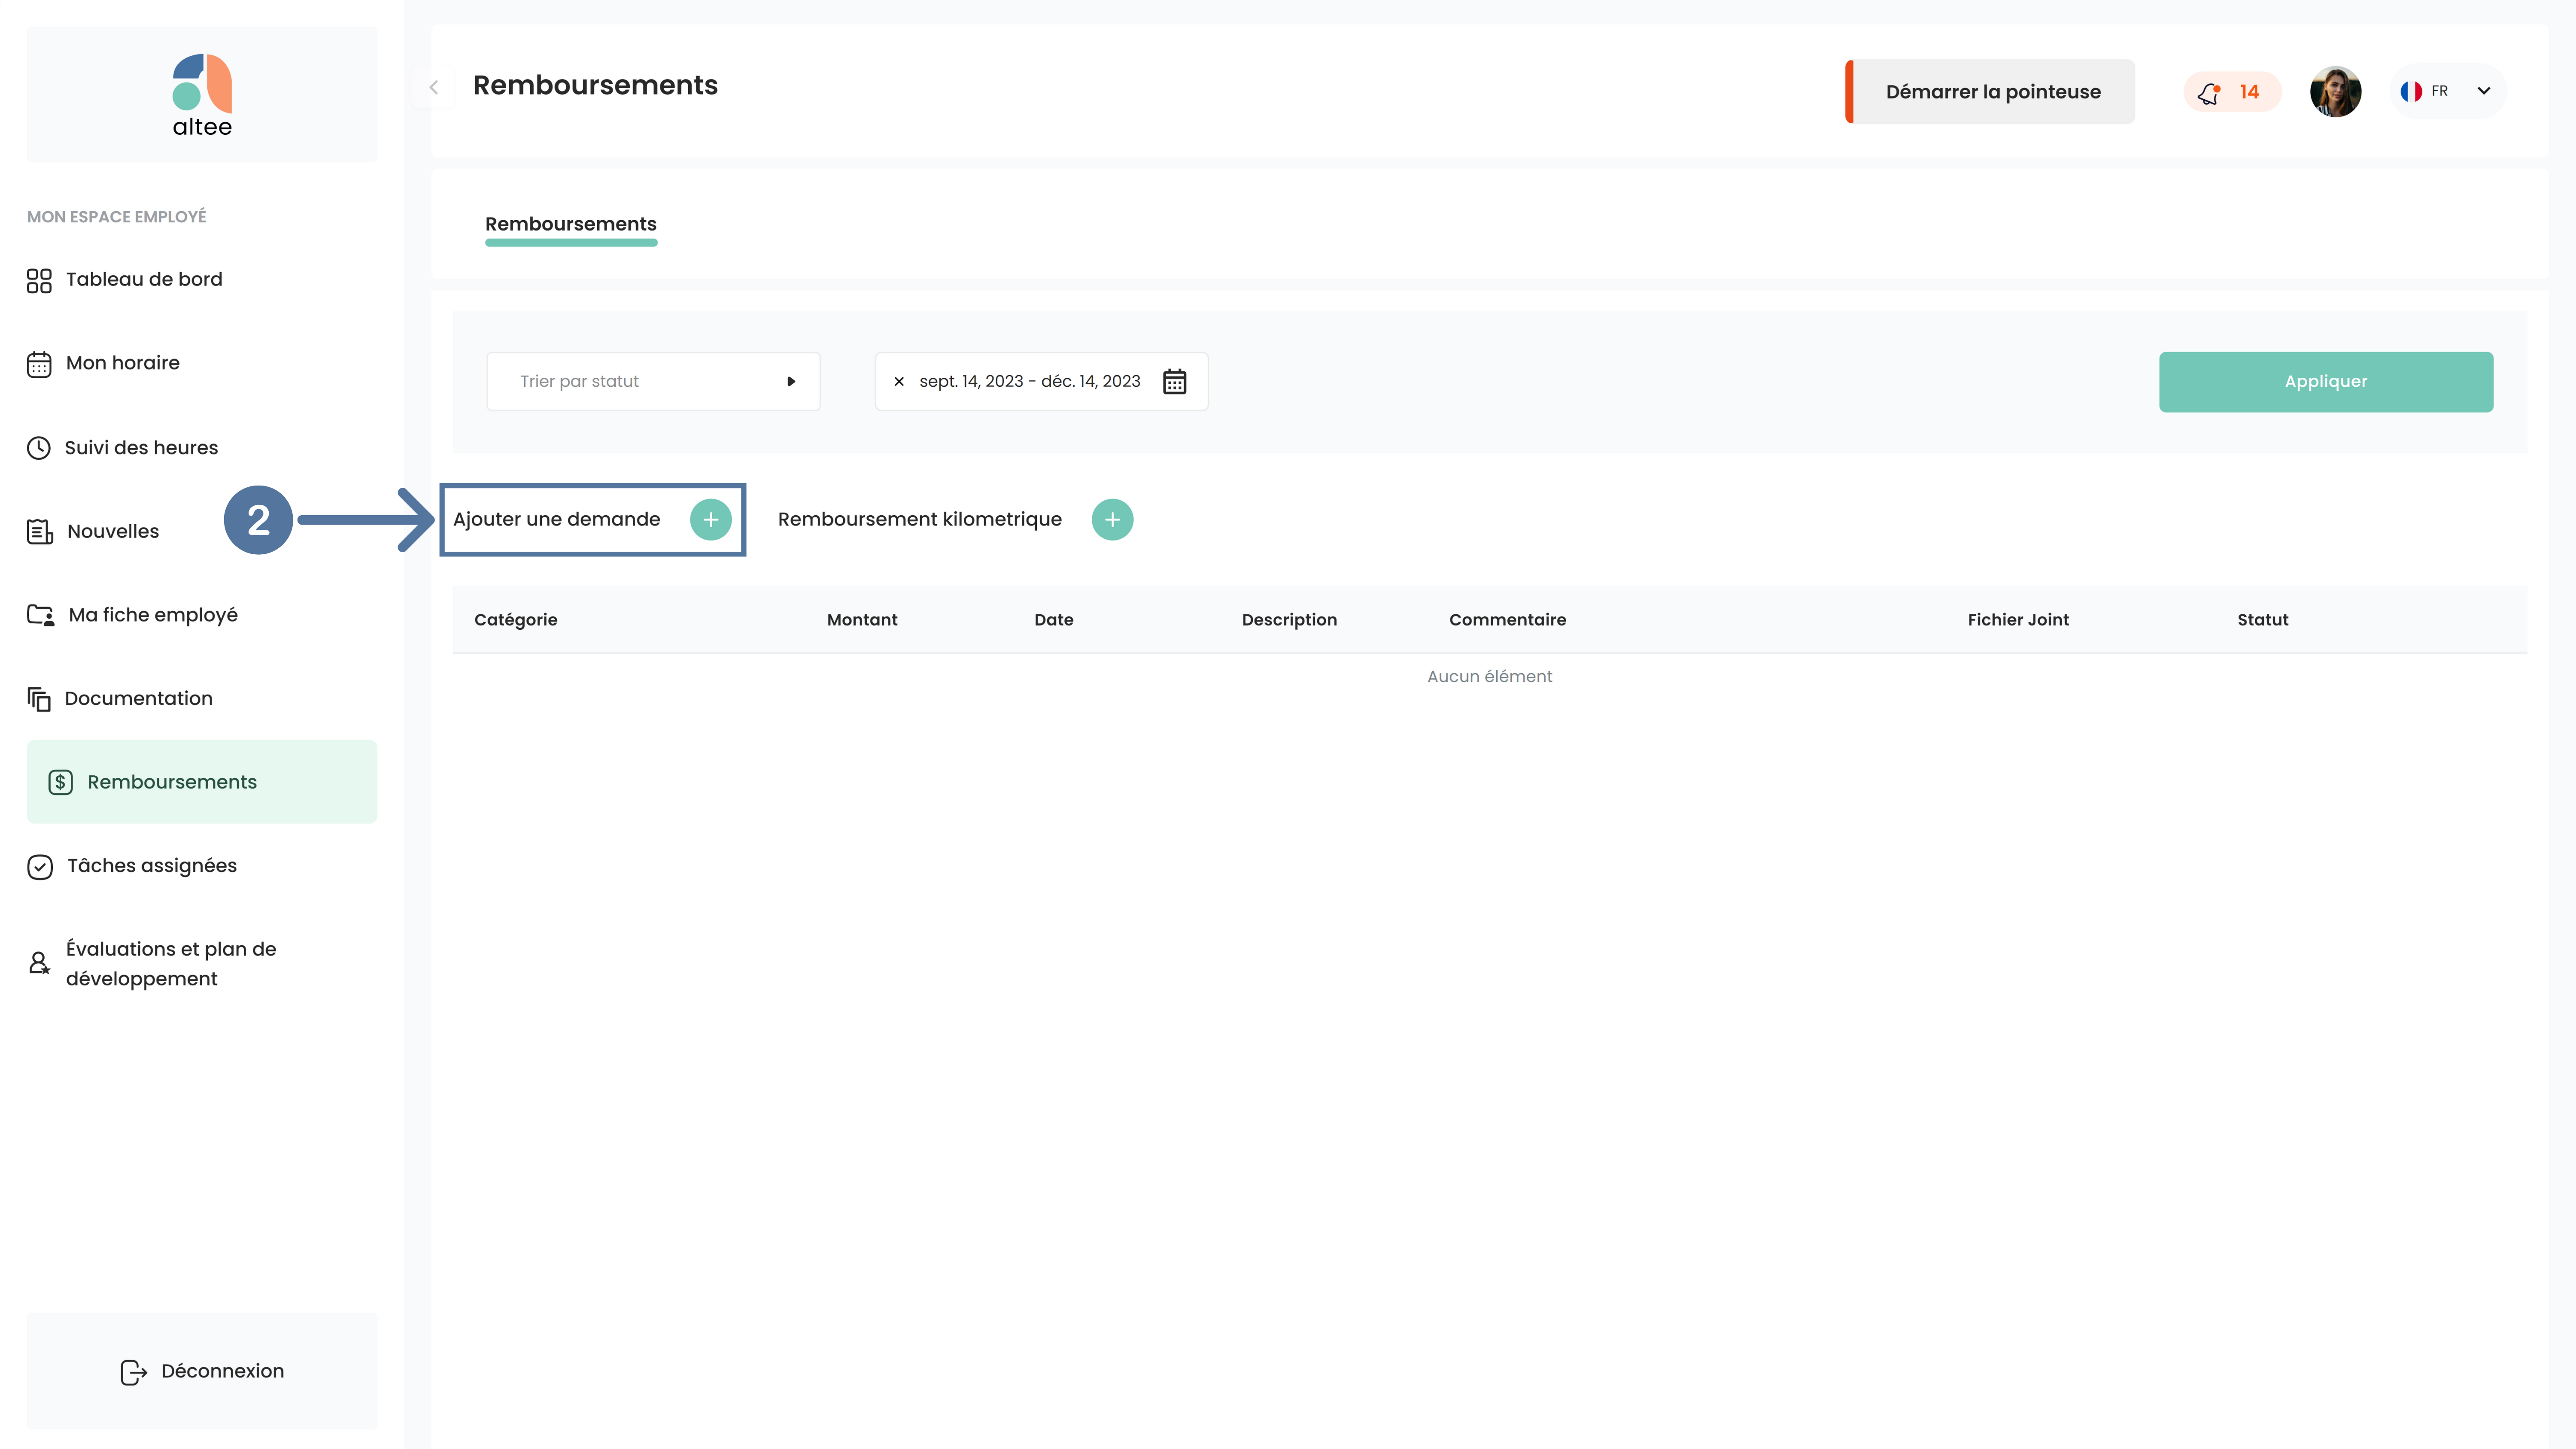Expand the FR language dropdown chevron
The image size is (2576, 1449).
tap(2484, 91)
